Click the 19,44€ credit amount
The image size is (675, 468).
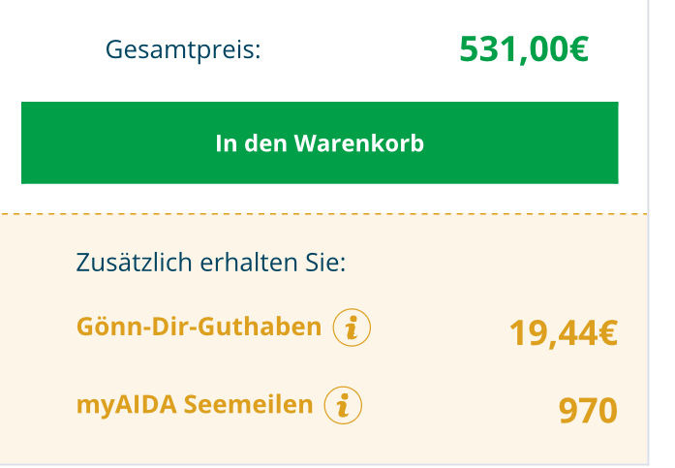(563, 333)
